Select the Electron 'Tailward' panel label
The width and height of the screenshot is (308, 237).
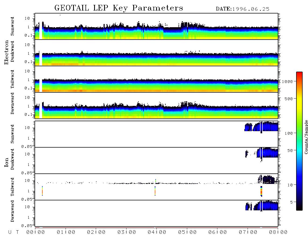pos(12,79)
